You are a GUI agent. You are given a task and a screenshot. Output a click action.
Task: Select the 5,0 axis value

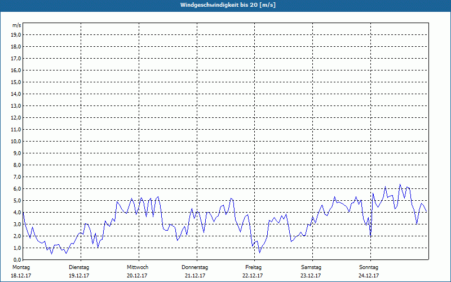click(x=17, y=201)
